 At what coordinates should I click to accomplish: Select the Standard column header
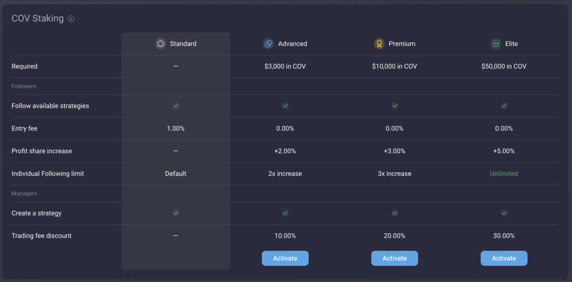(183, 44)
